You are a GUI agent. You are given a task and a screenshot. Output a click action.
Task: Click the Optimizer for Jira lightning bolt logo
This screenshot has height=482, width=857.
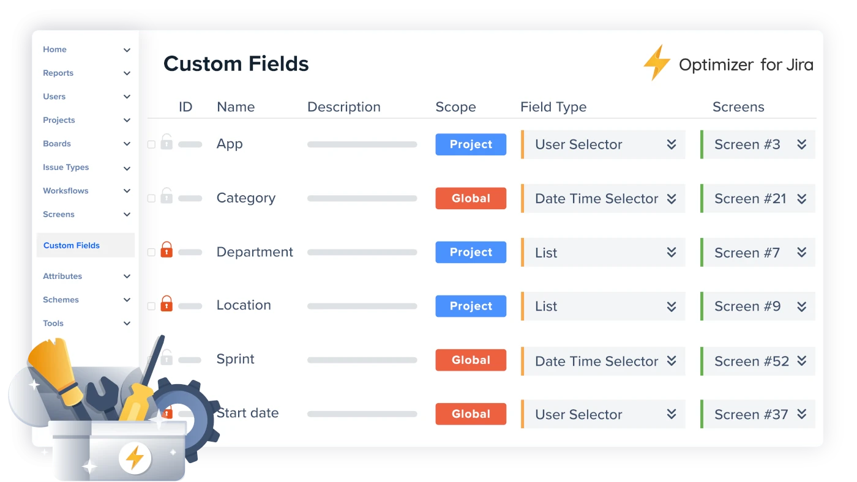657,63
